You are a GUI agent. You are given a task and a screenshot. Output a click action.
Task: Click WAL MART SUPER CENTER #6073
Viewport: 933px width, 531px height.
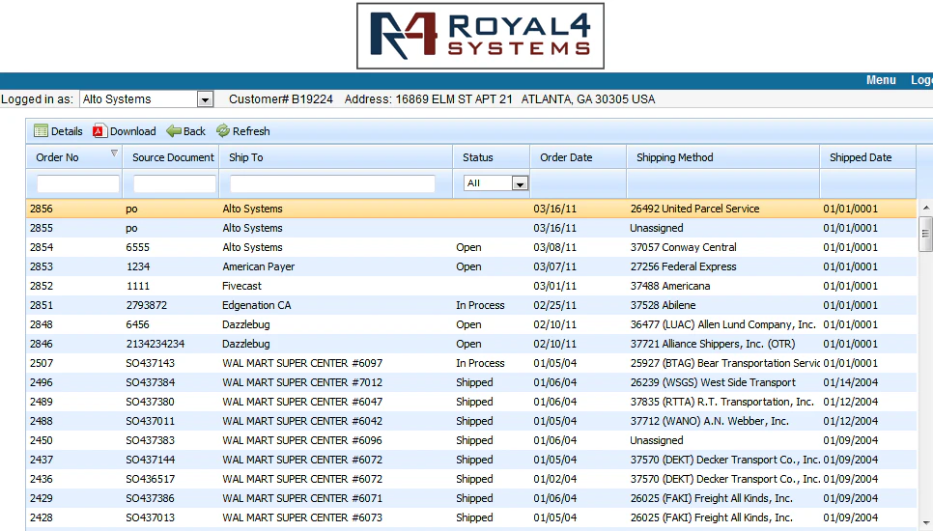pyautogui.click(x=302, y=517)
